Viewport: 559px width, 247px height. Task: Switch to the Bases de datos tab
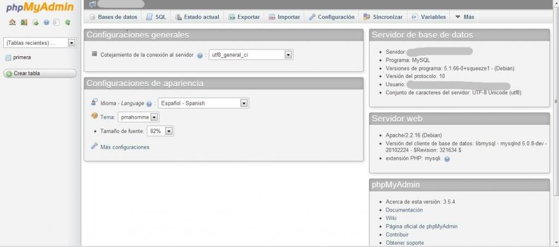pos(113,17)
